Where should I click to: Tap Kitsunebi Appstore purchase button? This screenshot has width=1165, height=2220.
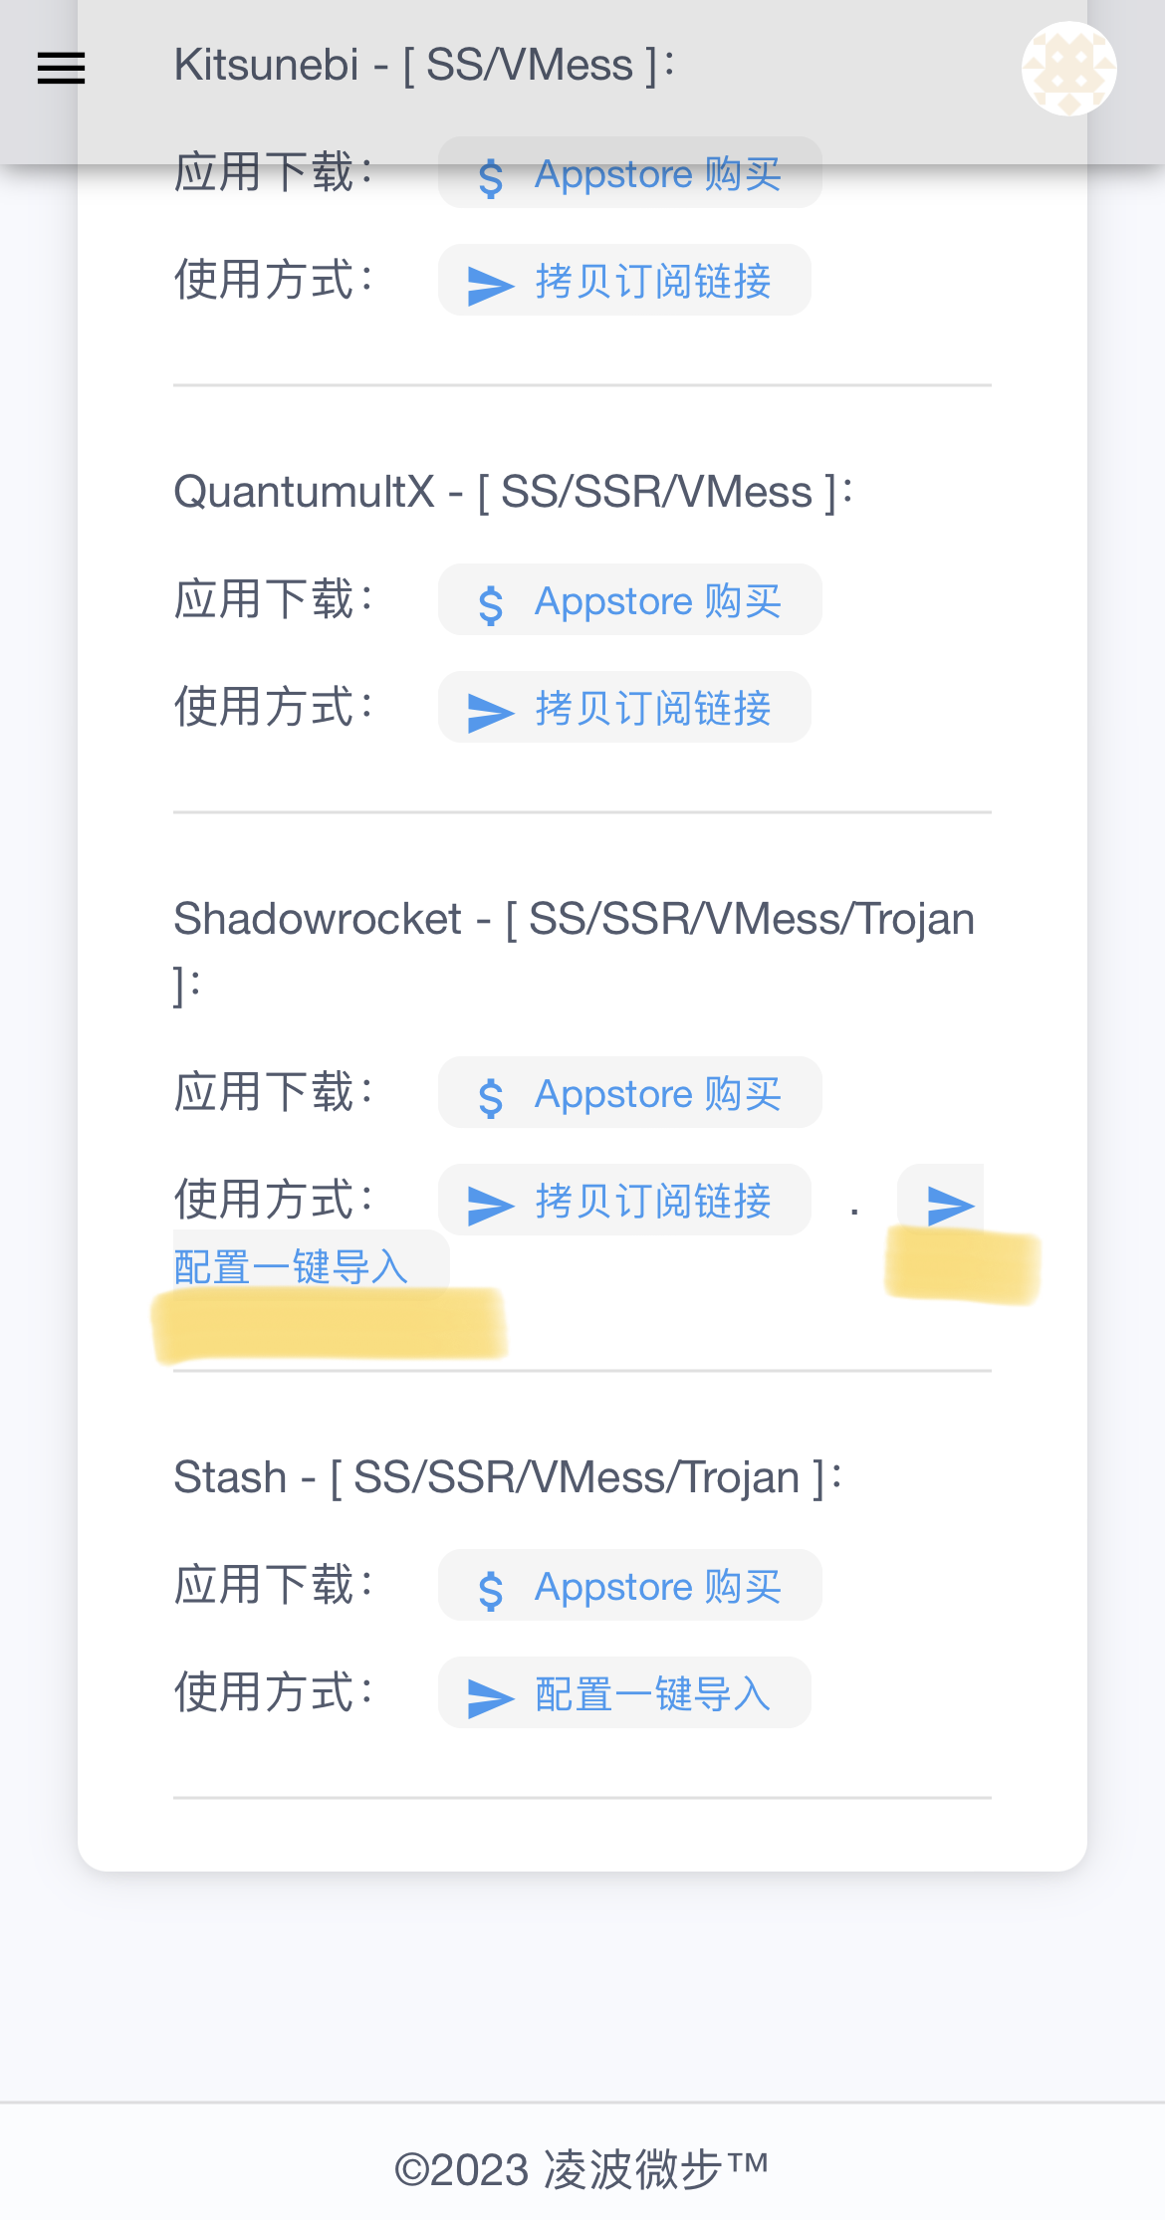tap(629, 174)
